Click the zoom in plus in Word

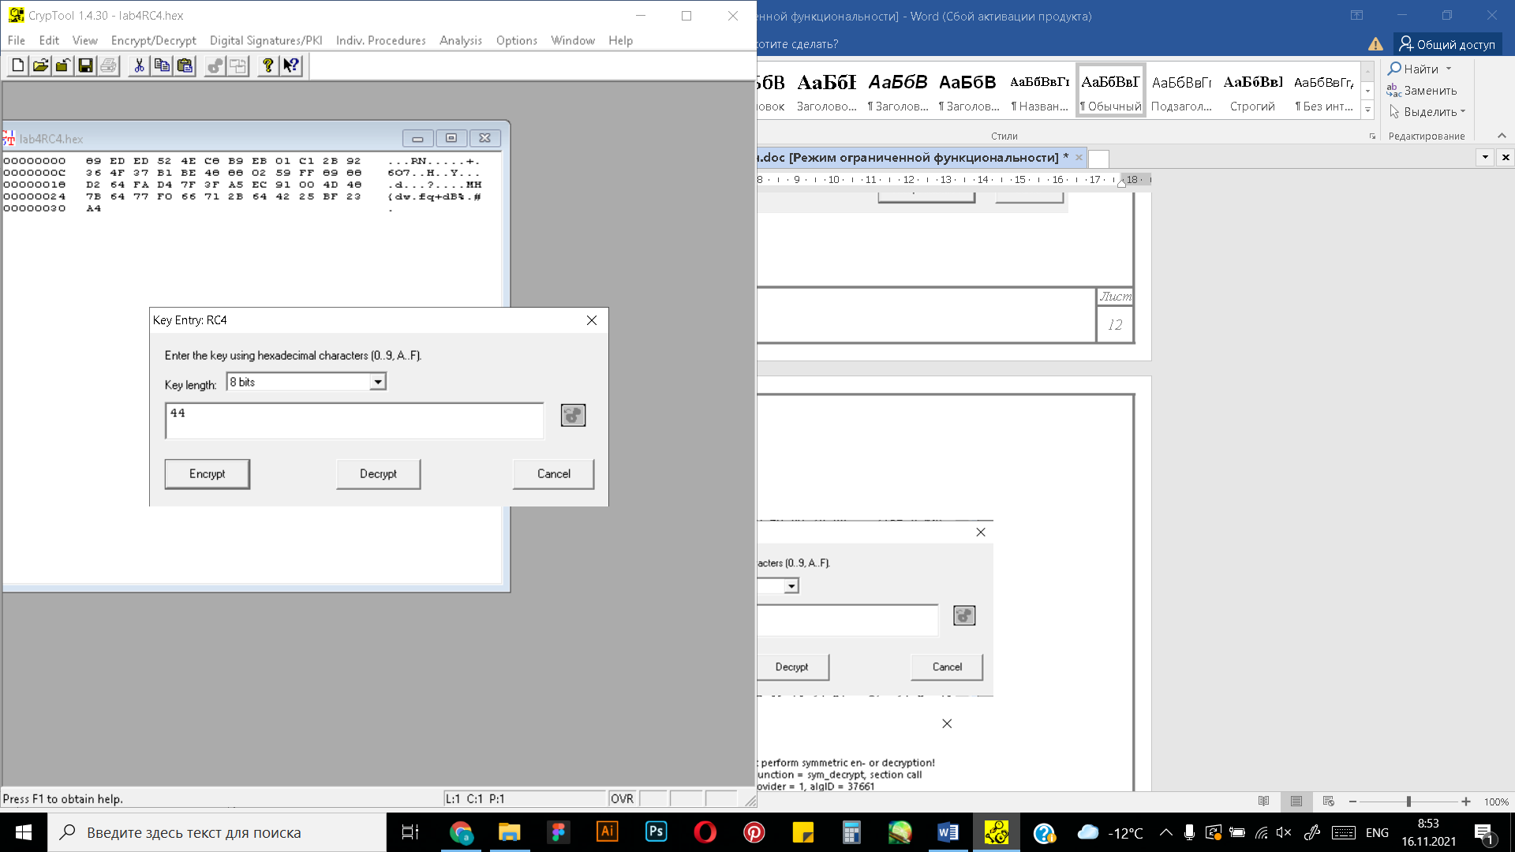1465,802
